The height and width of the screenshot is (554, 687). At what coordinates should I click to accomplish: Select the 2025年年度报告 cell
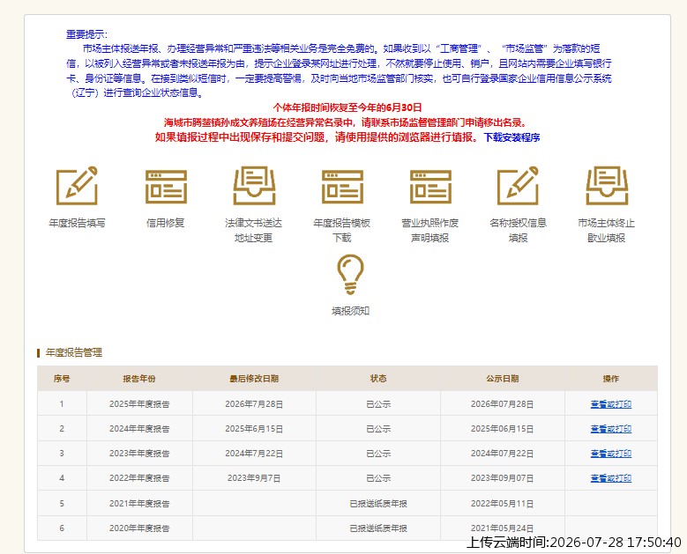tap(139, 404)
